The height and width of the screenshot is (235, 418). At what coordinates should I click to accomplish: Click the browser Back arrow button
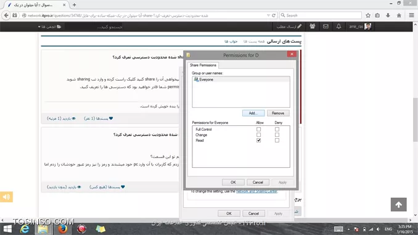(x=6, y=15)
